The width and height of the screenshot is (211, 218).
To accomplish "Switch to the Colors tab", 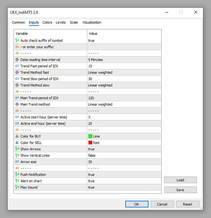I will [x=47, y=22].
